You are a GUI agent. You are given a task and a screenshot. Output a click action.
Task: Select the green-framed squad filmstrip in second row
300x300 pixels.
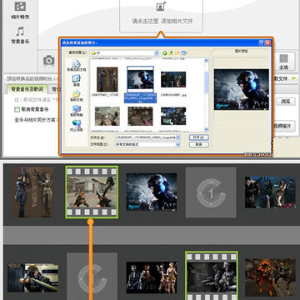[x=212, y=276]
